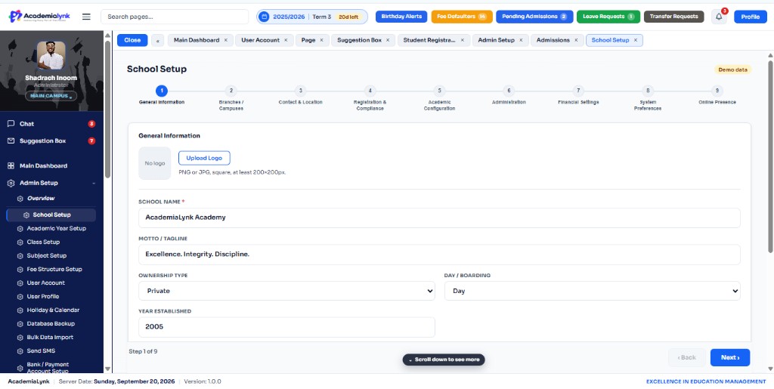Click the blue Close button

click(x=132, y=41)
